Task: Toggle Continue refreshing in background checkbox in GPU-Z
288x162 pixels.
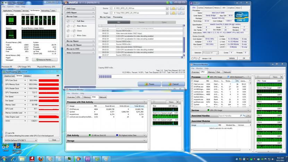Action: point(6,136)
